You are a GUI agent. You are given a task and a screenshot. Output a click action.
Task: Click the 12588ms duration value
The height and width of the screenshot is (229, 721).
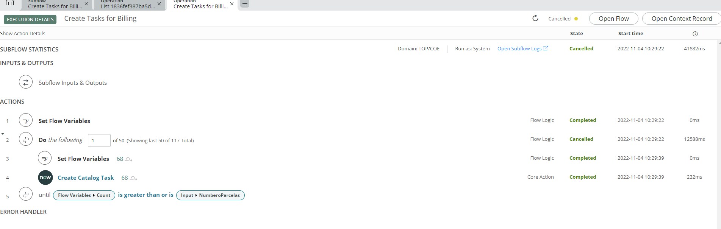click(694, 139)
